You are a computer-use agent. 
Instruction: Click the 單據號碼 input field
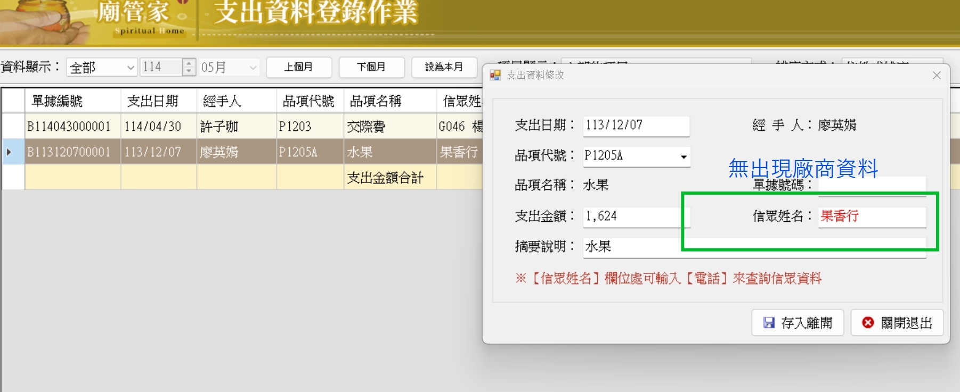[x=872, y=186]
